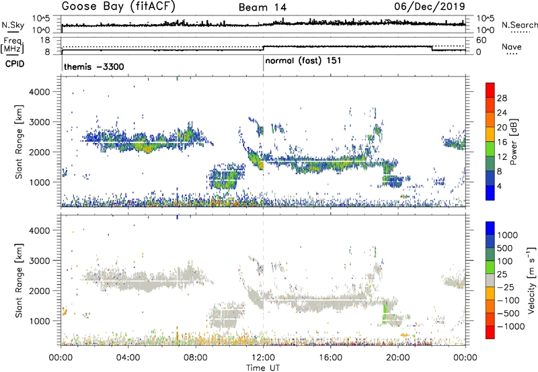Click the '08:00' time axis label

coord(196,358)
